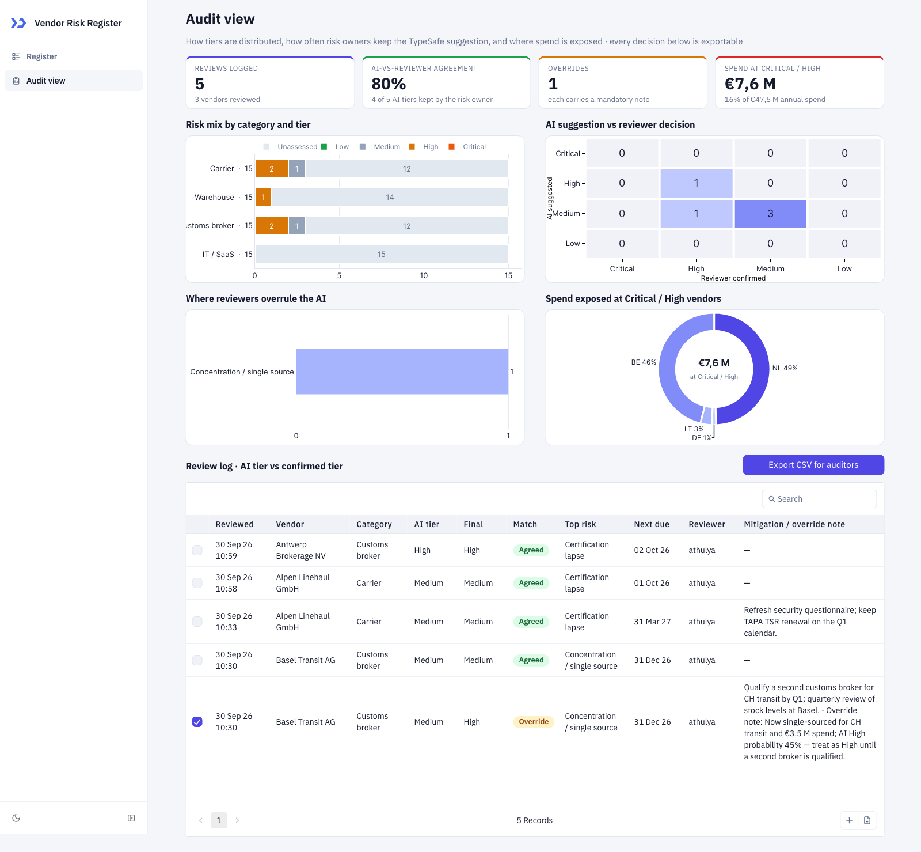This screenshot has height=852, width=921.
Task: Click the AI-vs-reviewer agreement 80% card
Action: coord(446,82)
